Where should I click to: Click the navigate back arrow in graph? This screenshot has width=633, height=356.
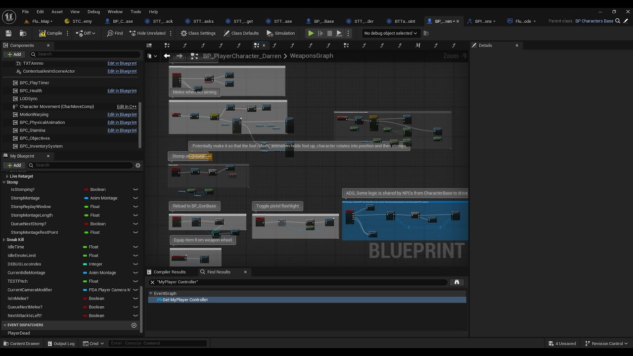click(167, 56)
